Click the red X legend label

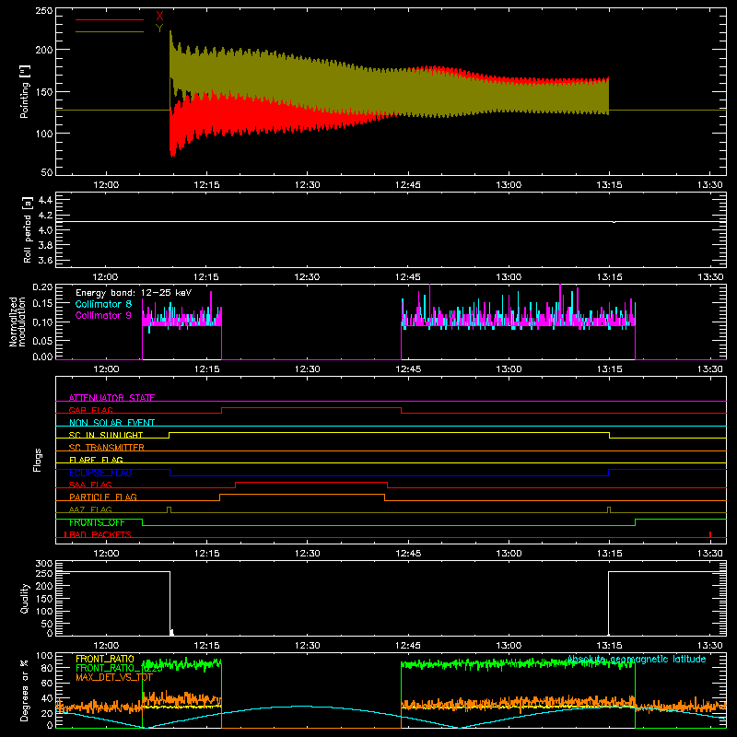click(x=159, y=17)
